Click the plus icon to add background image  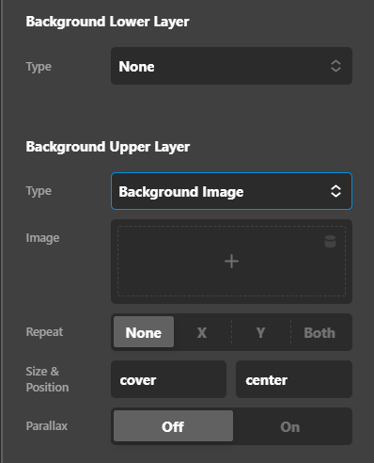231,262
